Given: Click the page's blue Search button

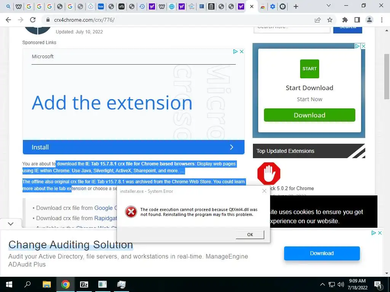Looking at the screenshot, I should click(x=347, y=30).
